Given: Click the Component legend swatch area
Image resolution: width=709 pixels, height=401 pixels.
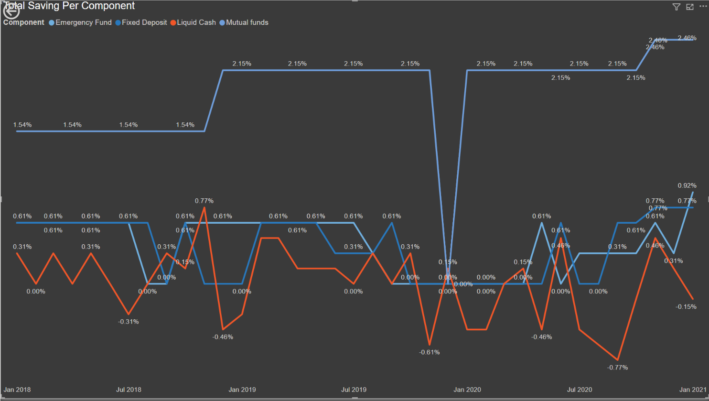Looking at the screenshot, I should pos(23,22).
